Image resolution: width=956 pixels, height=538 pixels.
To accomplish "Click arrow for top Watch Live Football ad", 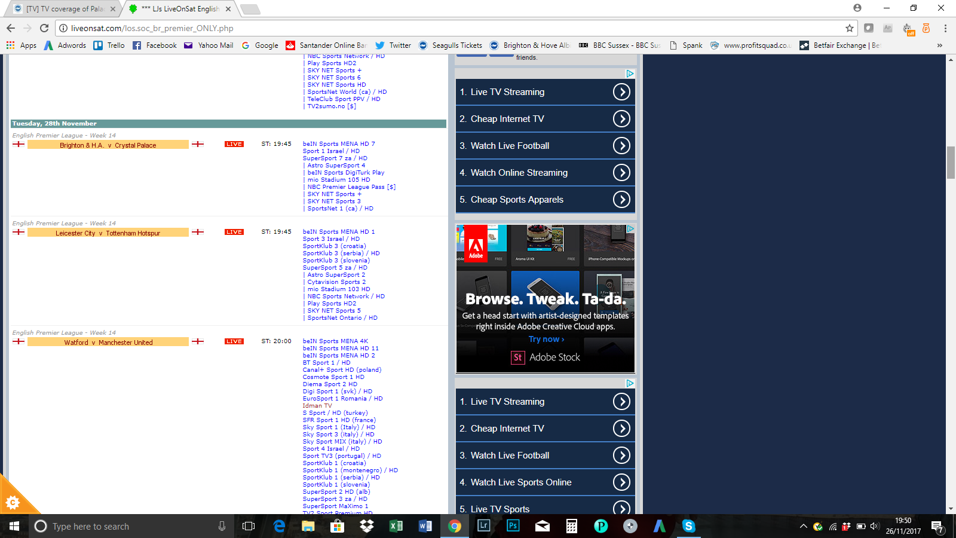I will point(621,146).
